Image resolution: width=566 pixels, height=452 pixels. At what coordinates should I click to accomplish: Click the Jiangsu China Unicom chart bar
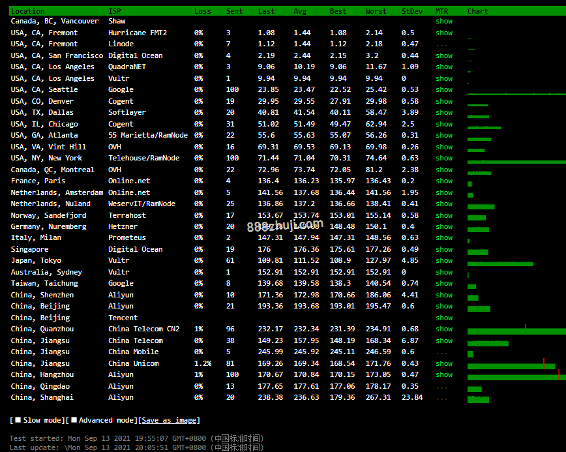[x=511, y=367]
